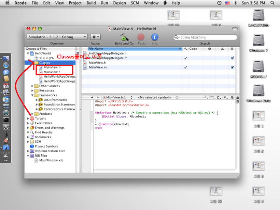This screenshot has height=210, width=280.
Task: Click the search magnifier icon in the toolbar
Action: (x=177, y=37)
